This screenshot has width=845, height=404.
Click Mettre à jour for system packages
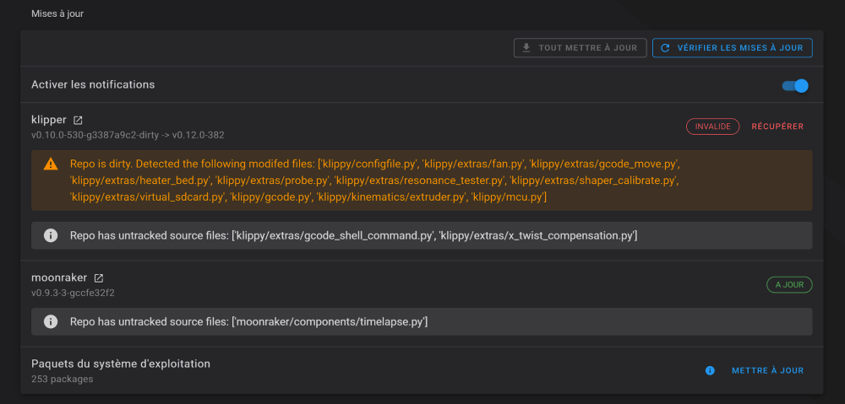click(767, 370)
